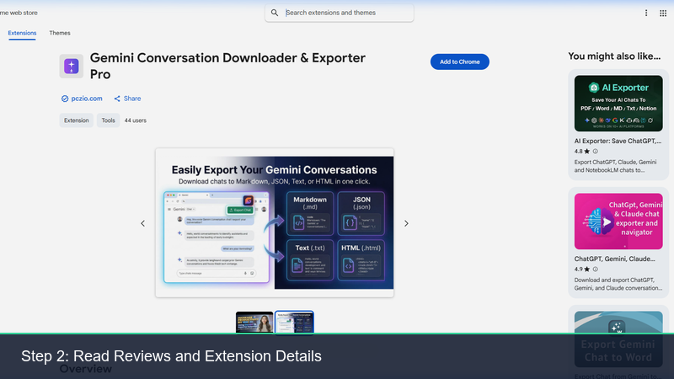The height and width of the screenshot is (379, 674).
Task: Click the 44 users text
Action: 136,120
